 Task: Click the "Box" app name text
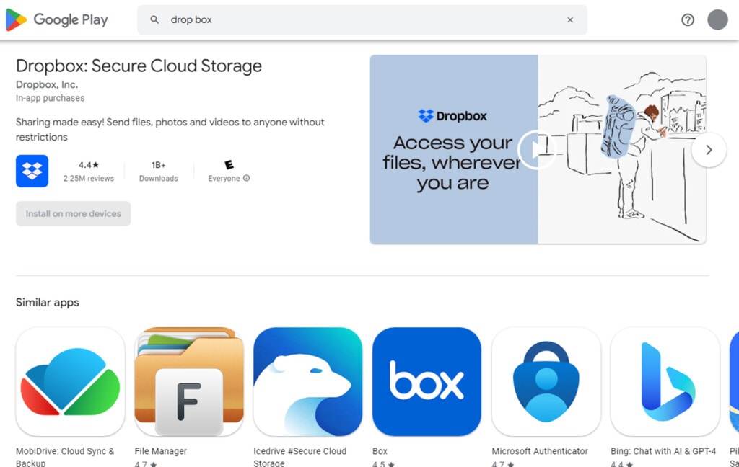click(380, 451)
